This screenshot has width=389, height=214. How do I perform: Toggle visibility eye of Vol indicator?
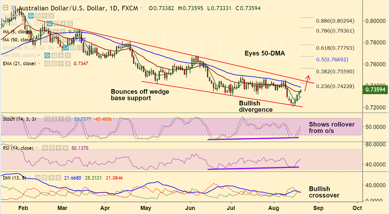[x=31, y=16]
